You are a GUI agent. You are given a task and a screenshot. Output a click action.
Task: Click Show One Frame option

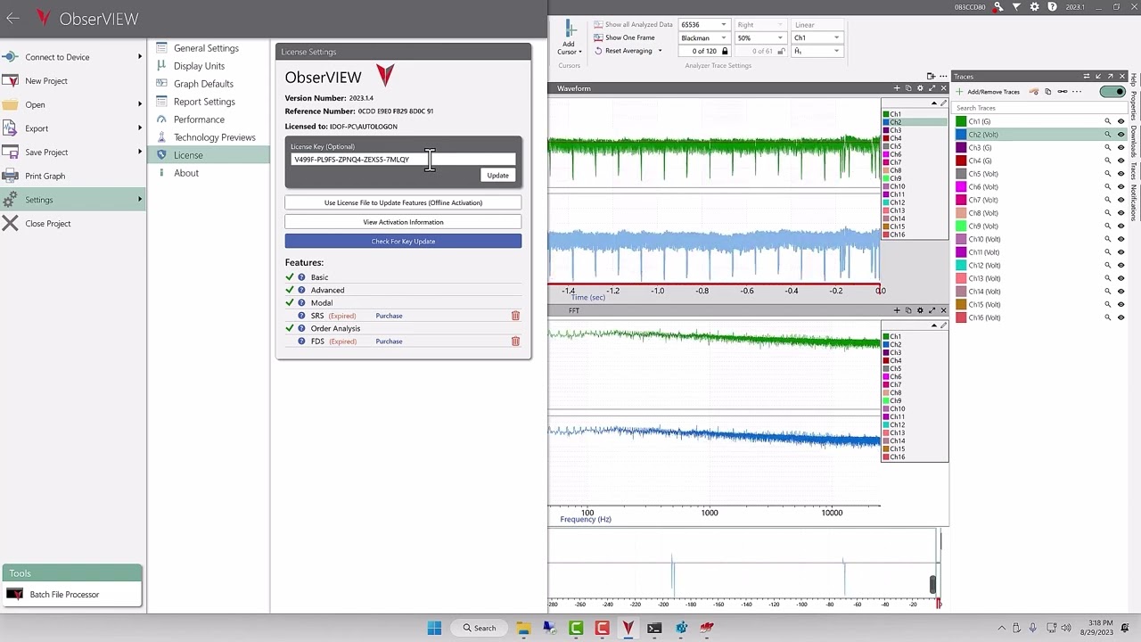624,37
